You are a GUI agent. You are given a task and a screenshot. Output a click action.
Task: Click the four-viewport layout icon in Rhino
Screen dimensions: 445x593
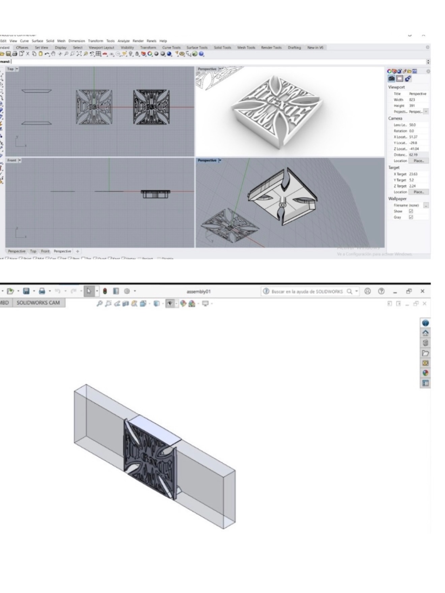click(x=98, y=54)
